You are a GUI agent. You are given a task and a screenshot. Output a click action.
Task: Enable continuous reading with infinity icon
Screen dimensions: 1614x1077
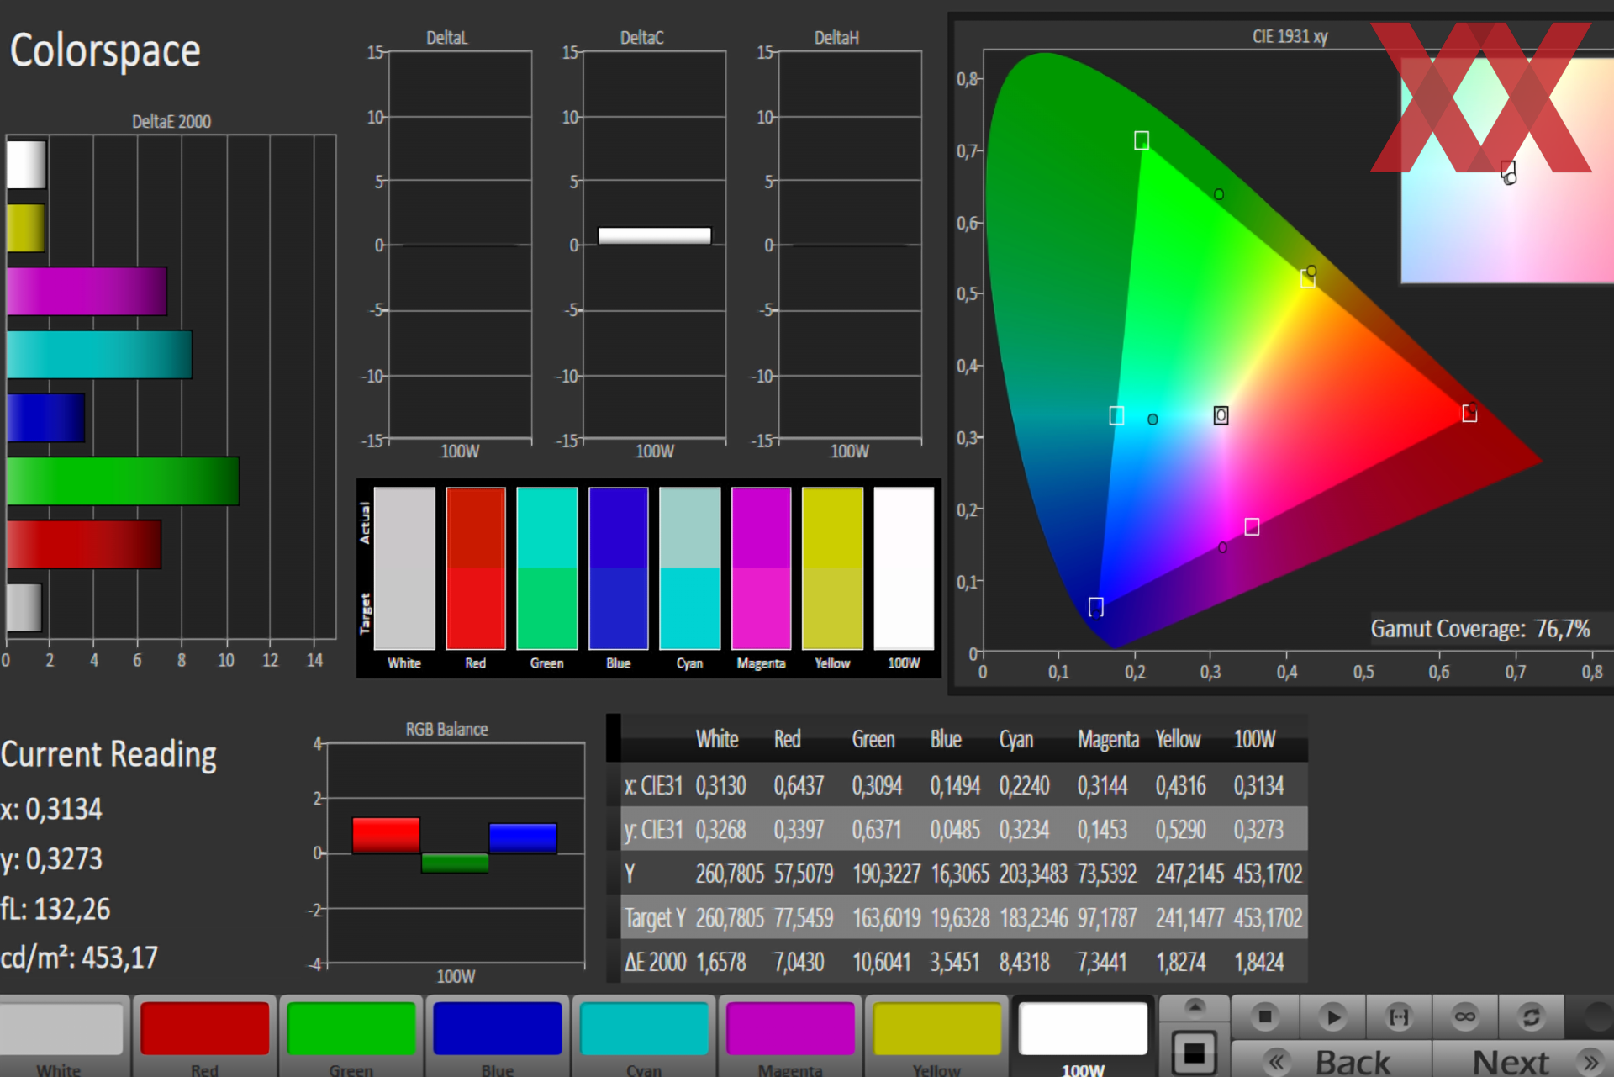point(1465,1017)
